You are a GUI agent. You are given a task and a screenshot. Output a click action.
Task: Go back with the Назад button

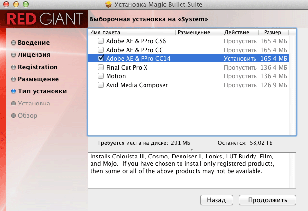click(217, 200)
